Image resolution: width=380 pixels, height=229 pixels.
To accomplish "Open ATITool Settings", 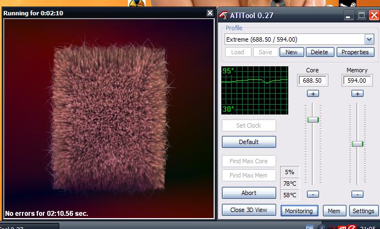I will click(364, 211).
